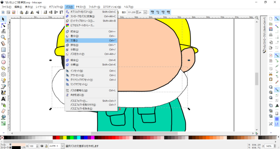Select the Paint bucket fill tool
280x149 pixels.
pyautogui.click(x=3, y=117)
